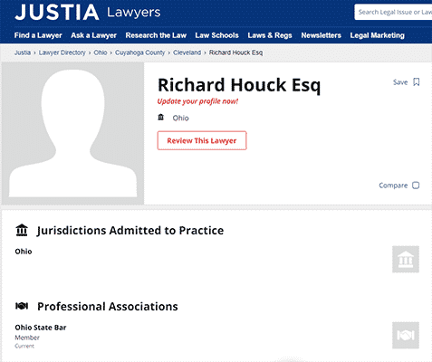Click the Save bookmark icon
Image resolution: width=432 pixels, height=362 pixels.
tap(417, 82)
